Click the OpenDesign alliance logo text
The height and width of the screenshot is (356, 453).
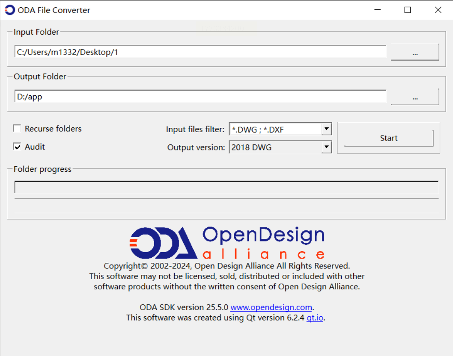point(263,243)
